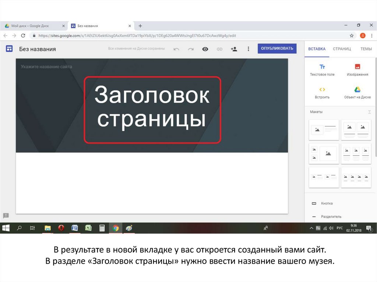Insert a Разделитель divider element

click(x=331, y=217)
